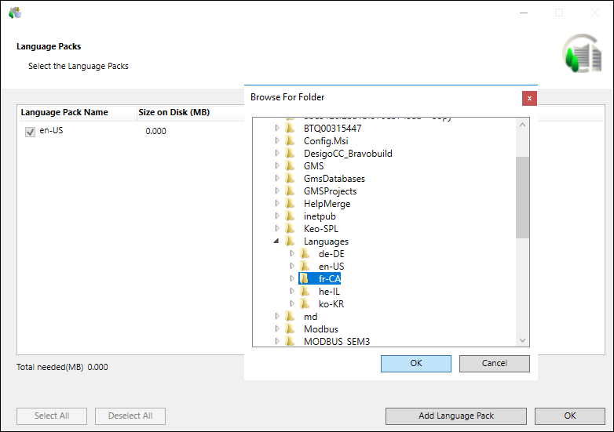Click the folder icon next to GMS
This screenshot has width=614, height=432.
point(291,166)
